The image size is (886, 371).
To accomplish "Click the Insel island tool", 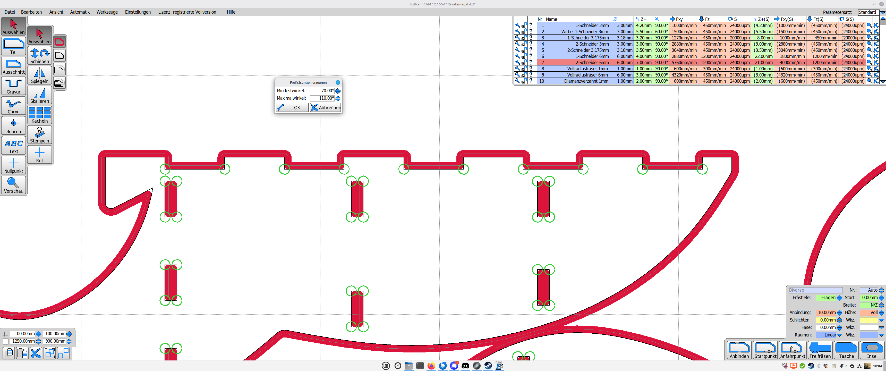I will 872,350.
